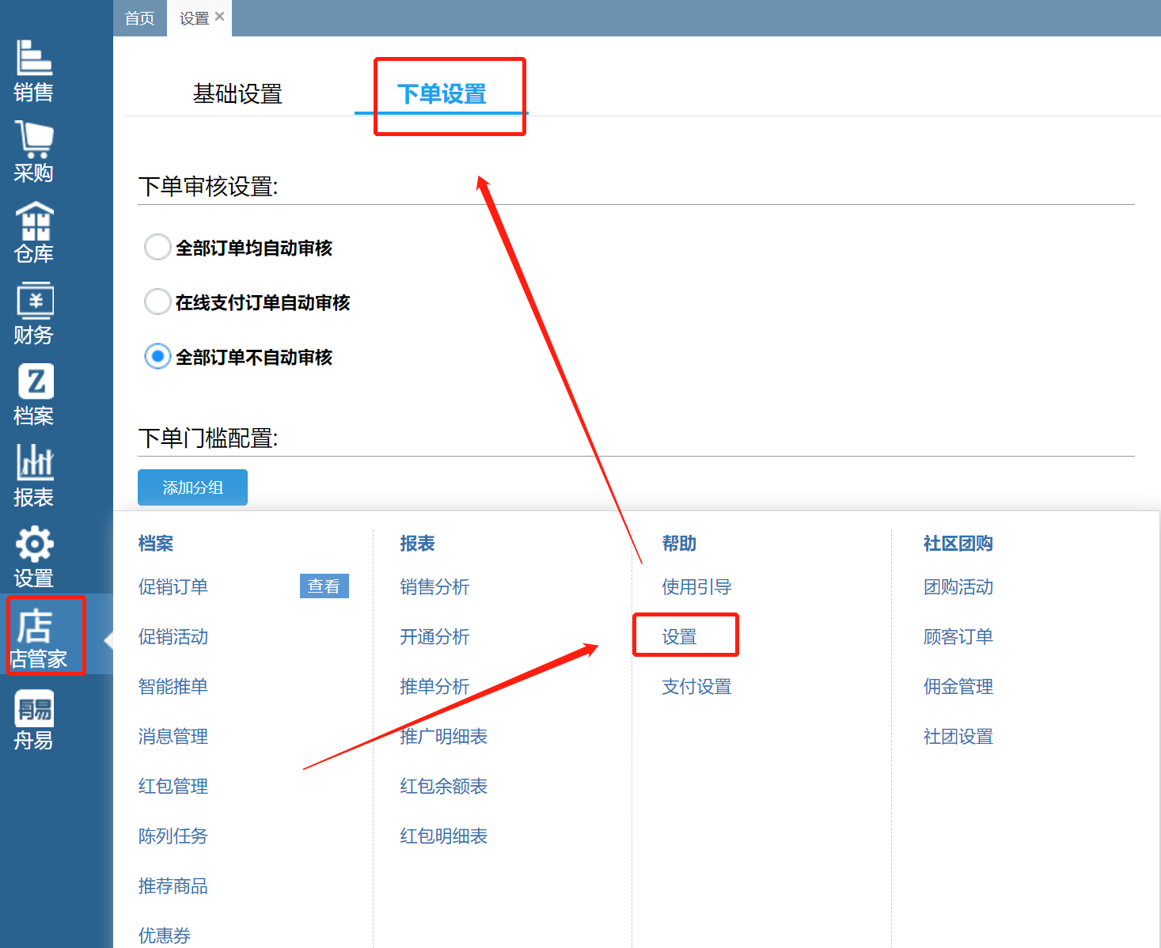This screenshot has height=948, width=1161.
Task: Open 智能推单 menu entry
Action: pos(173,687)
